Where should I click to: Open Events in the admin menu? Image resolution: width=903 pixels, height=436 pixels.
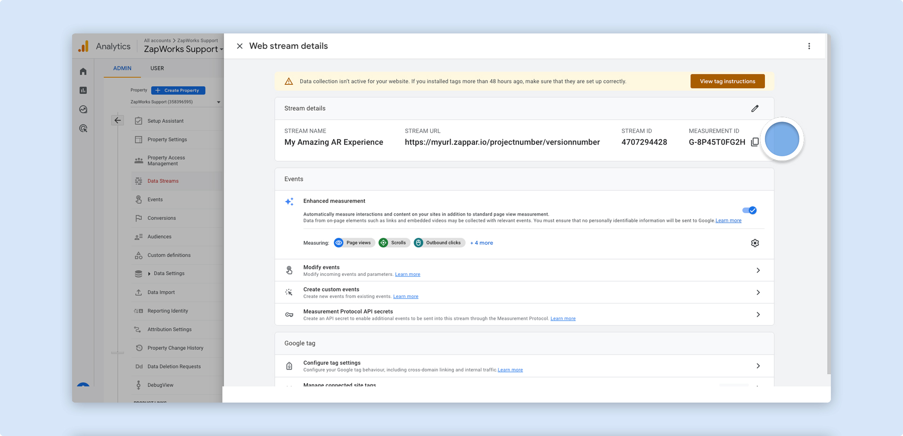pos(155,200)
